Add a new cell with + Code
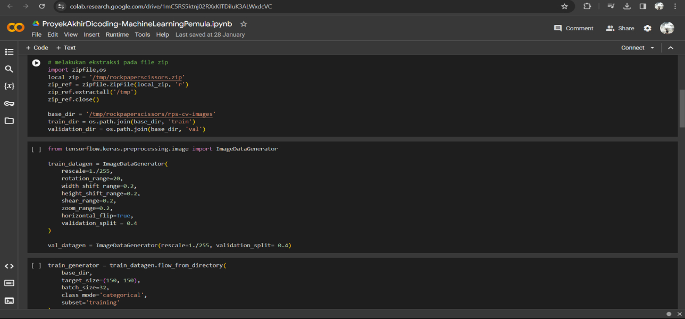Screen dimensions: 685x319 pyautogui.click(x=37, y=48)
